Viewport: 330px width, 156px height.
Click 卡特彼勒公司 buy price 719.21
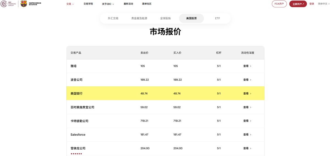[x=177, y=121]
